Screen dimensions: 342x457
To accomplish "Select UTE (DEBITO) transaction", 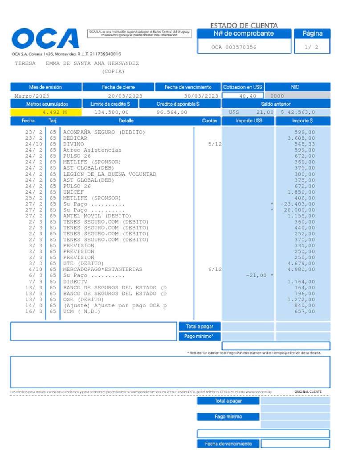I will point(83,263).
